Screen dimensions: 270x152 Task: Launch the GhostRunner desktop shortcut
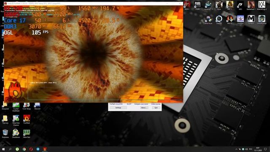pos(262,20)
